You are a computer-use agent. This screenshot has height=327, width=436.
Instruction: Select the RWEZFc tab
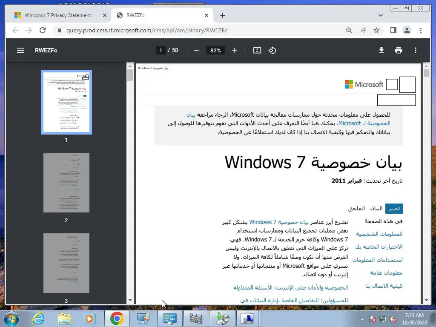(163, 15)
